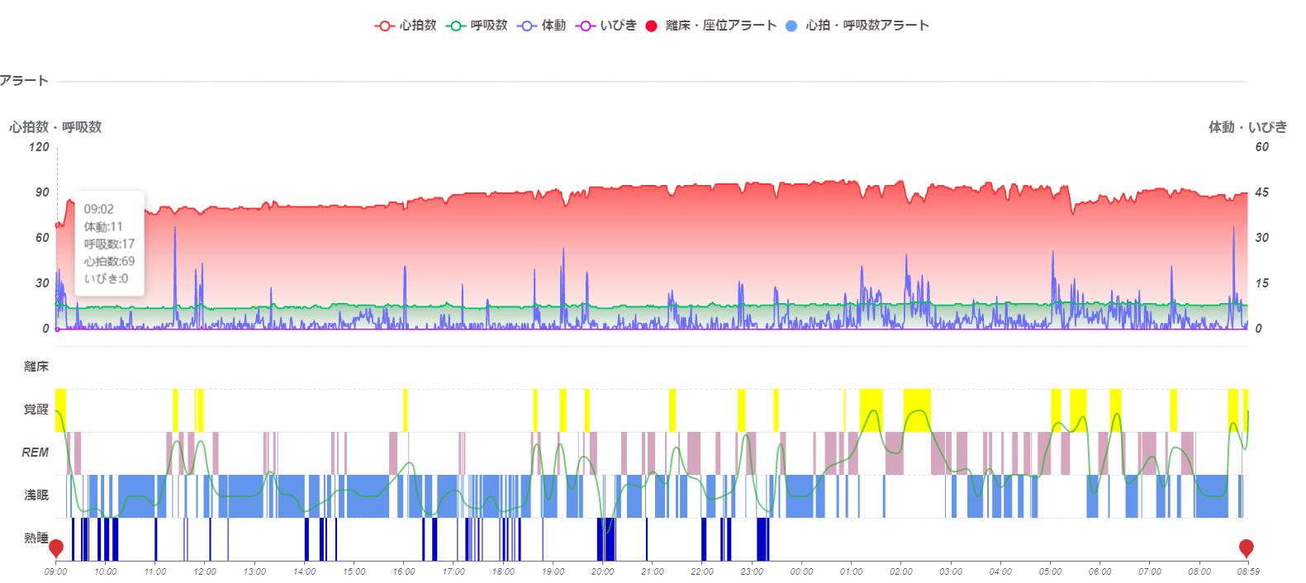Click the blue 心拍・呼吸数アラート legend dot

[x=791, y=26]
